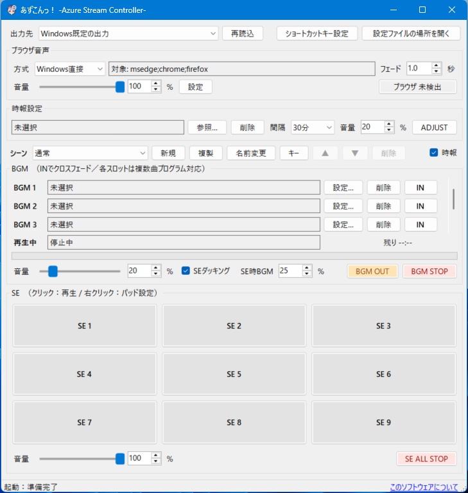The width and height of the screenshot is (468, 493).
Task: Click the BGM 1 未選択 field
Action: click(184, 187)
